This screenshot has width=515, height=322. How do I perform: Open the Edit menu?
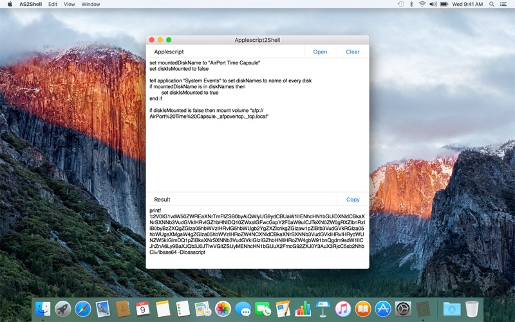[53, 5]
